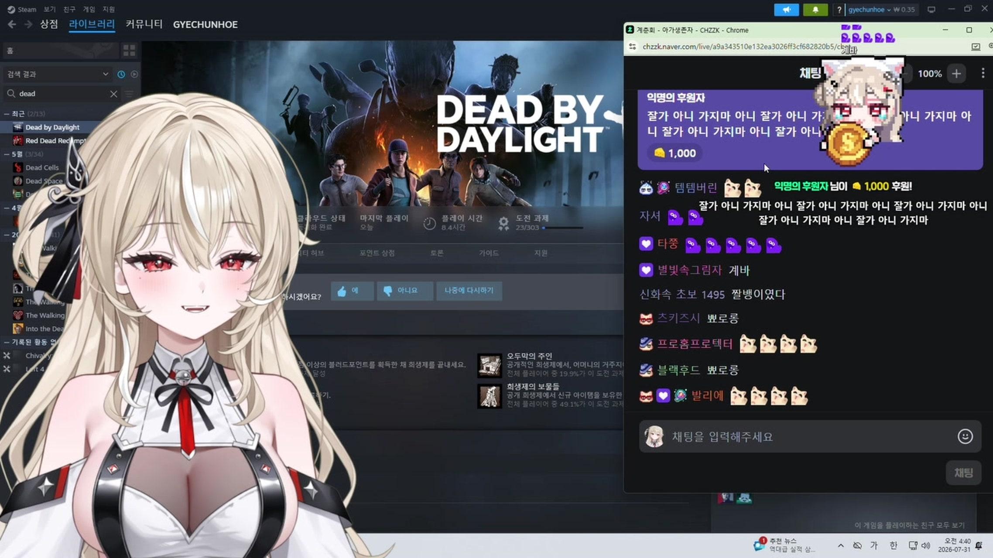
Task: Switch to the 커뮤니티 tab
Action: (x=144, y=24)
